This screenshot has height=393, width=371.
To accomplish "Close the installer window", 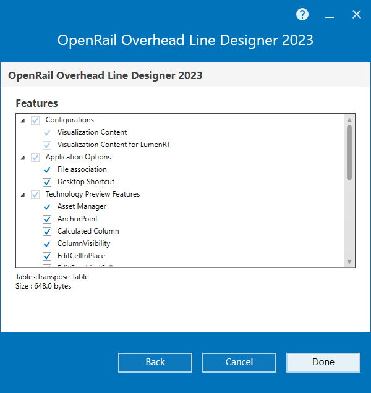I will pyautogui.click(x=356, y=14).
